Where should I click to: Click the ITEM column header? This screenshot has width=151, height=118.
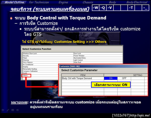[83, 75]
